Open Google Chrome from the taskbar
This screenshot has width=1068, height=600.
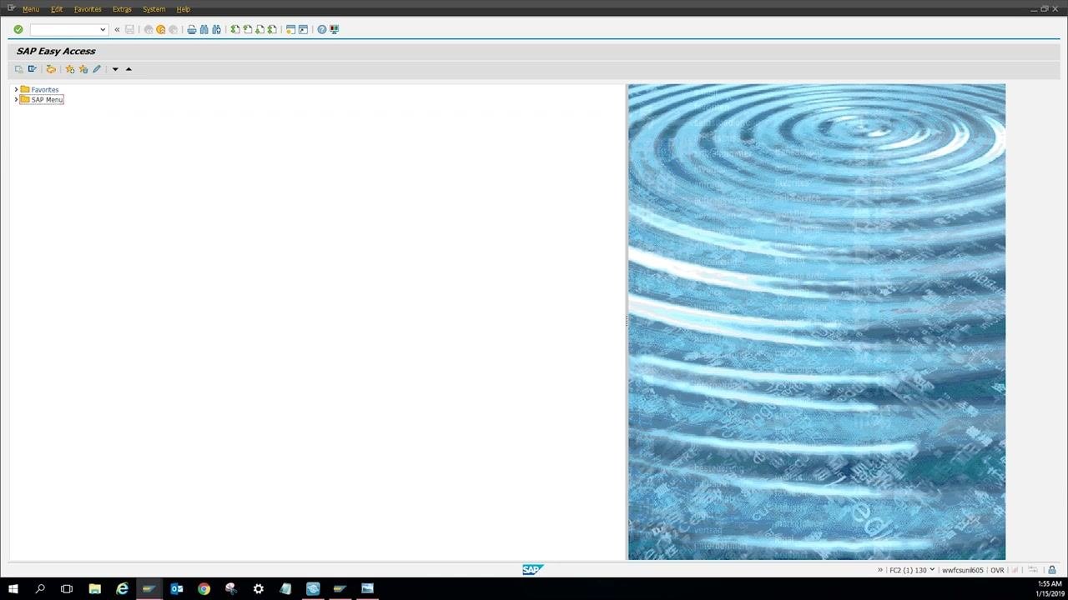(x=204, y=589)
